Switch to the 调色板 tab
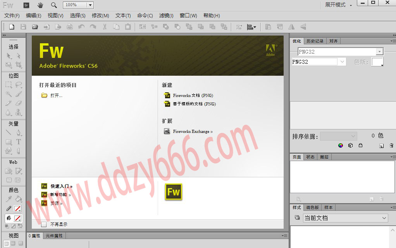Image resolution: width=396 pixels, height=248 pixels. [312, 207]
